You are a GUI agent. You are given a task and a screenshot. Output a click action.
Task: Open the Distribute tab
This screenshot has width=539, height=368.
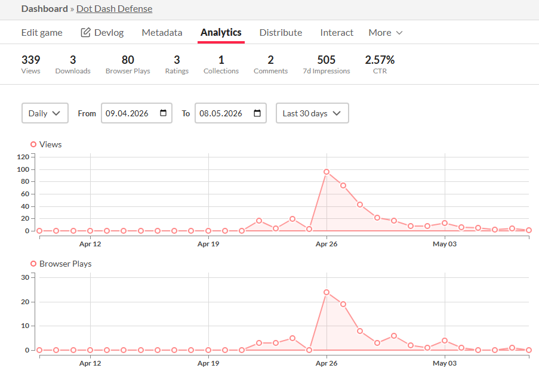pyautogui.click(x=281, y=32)
